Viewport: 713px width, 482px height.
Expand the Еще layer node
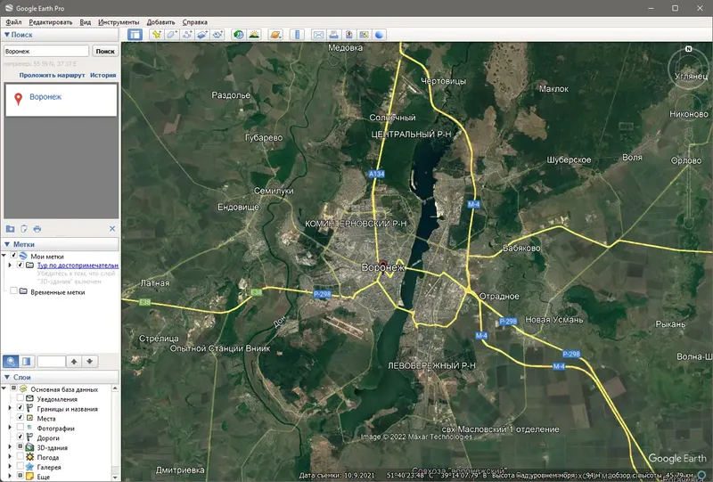click(10, 476)
